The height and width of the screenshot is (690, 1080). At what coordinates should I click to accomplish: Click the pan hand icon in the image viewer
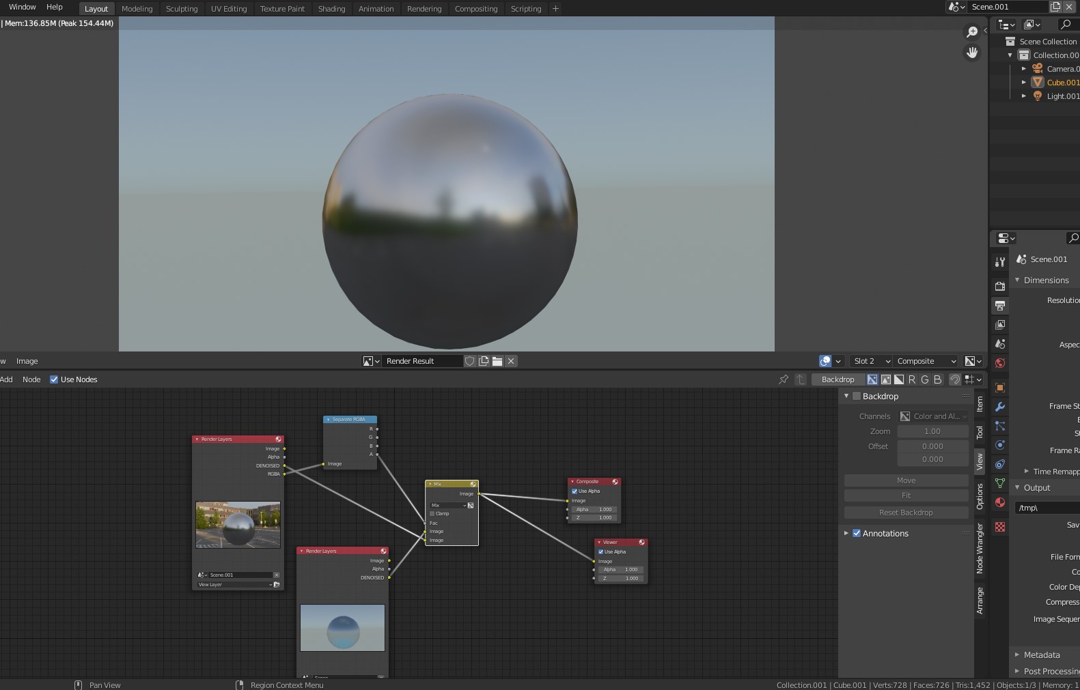[x=971, y=53]
